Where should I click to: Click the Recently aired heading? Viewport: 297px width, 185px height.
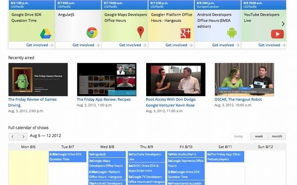pyautogui.click(x=21, y=58)
